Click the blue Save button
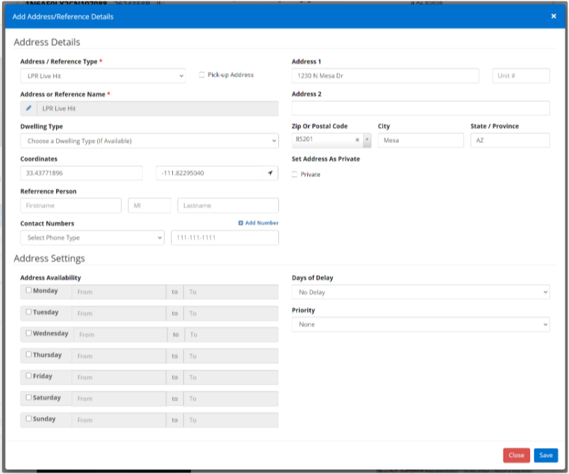This screenshot has height=474, width=569. [546, 455]
